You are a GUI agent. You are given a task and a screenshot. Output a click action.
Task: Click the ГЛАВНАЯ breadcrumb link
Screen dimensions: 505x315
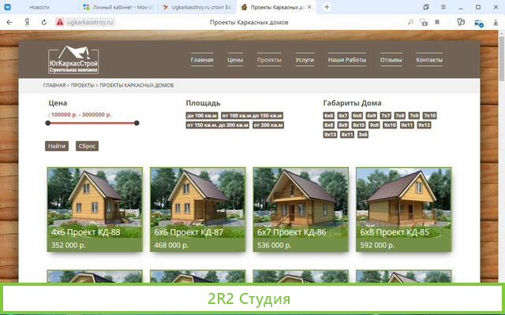(x=54, y=85)
